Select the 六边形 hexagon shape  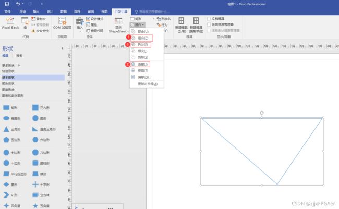pyautogui.click(x=41, y=140)
